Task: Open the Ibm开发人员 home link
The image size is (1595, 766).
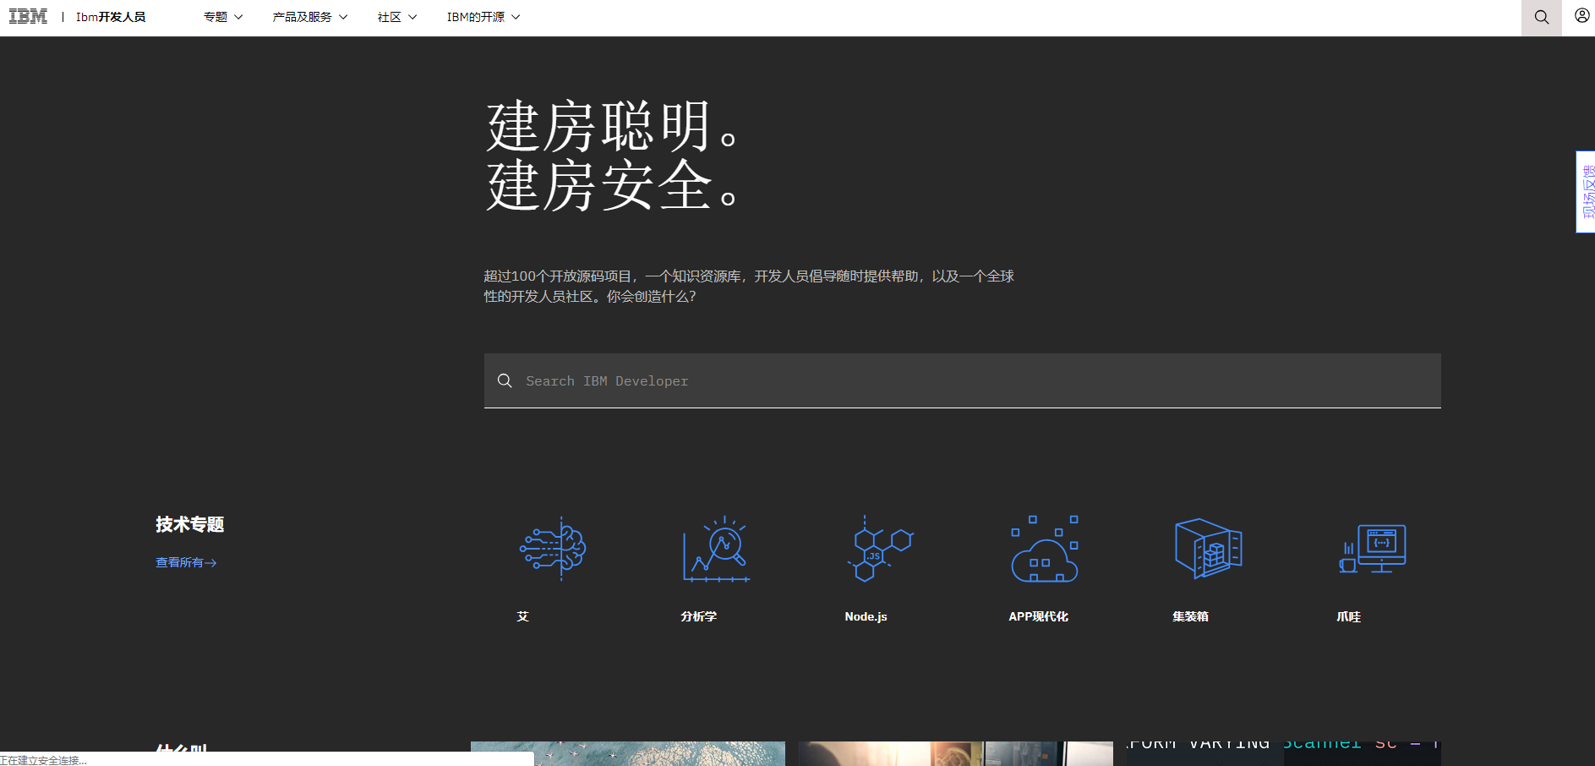Action: coord(111,17)
